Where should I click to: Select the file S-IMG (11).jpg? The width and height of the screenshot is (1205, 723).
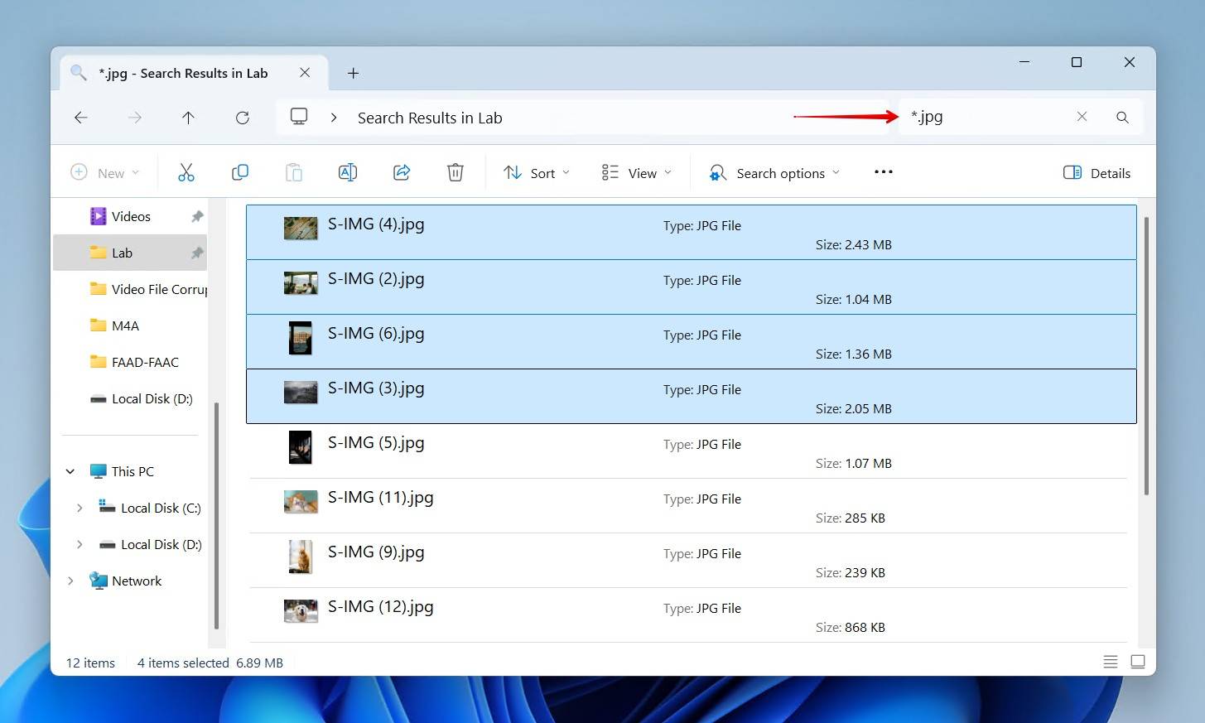pos(691,506)
